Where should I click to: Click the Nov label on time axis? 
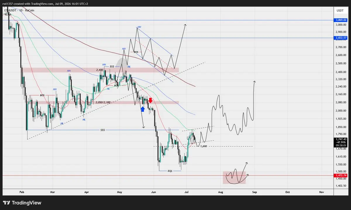coord(321,192)
